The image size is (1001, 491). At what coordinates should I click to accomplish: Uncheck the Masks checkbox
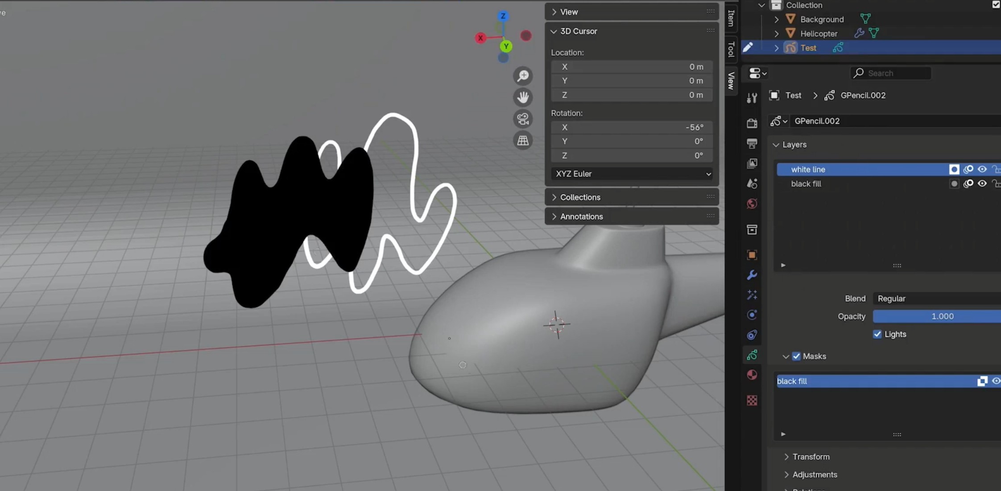click(796, 356)
